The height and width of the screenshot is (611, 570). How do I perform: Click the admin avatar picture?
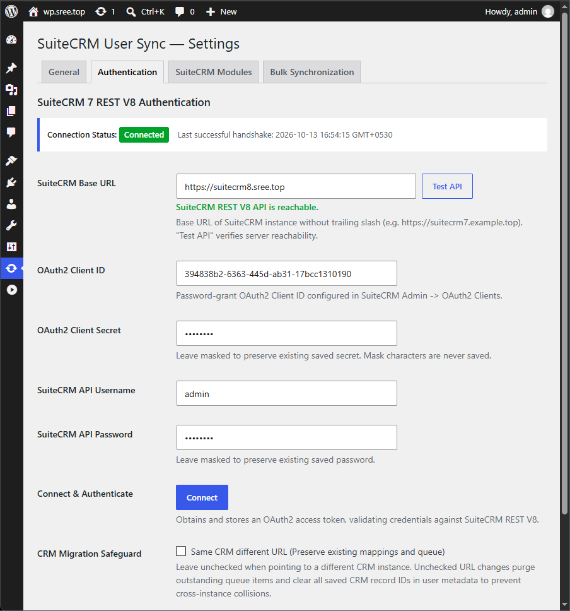pyautogui.click(x=548, y=12)
